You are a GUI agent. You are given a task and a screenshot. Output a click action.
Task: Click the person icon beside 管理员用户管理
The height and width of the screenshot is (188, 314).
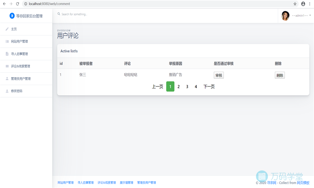[x=7, y=79]
